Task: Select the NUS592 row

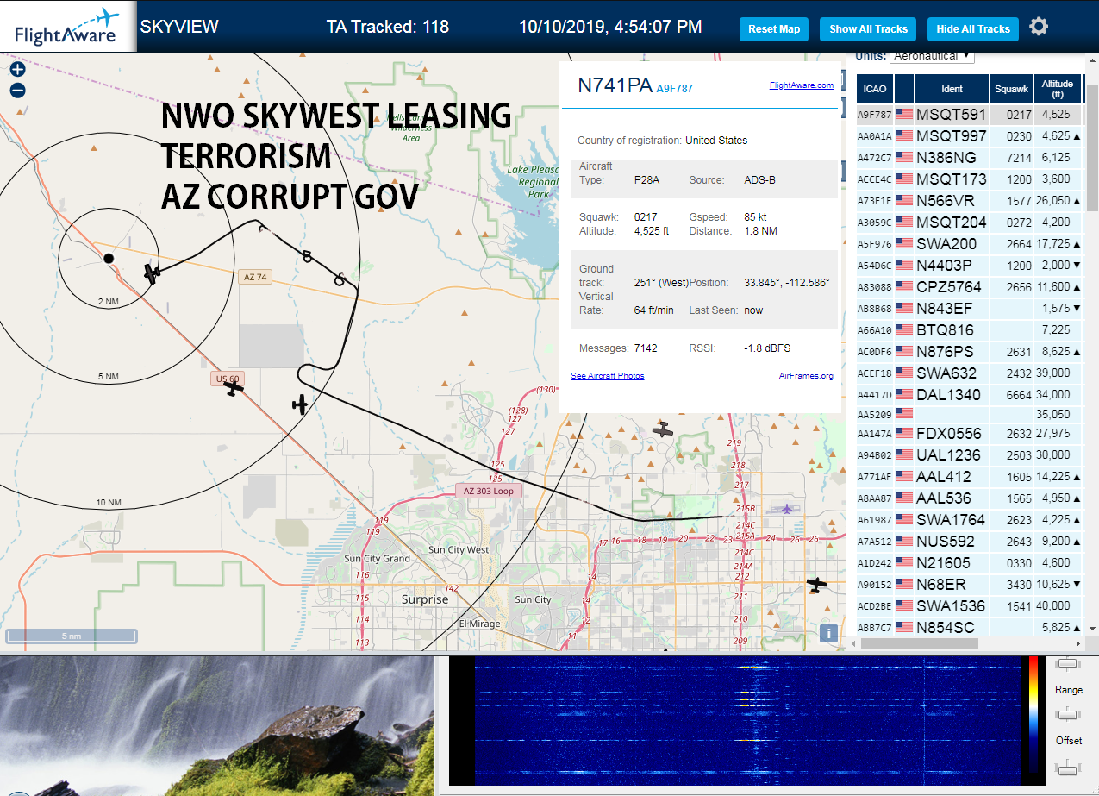Action: click(x=970, y=541)
